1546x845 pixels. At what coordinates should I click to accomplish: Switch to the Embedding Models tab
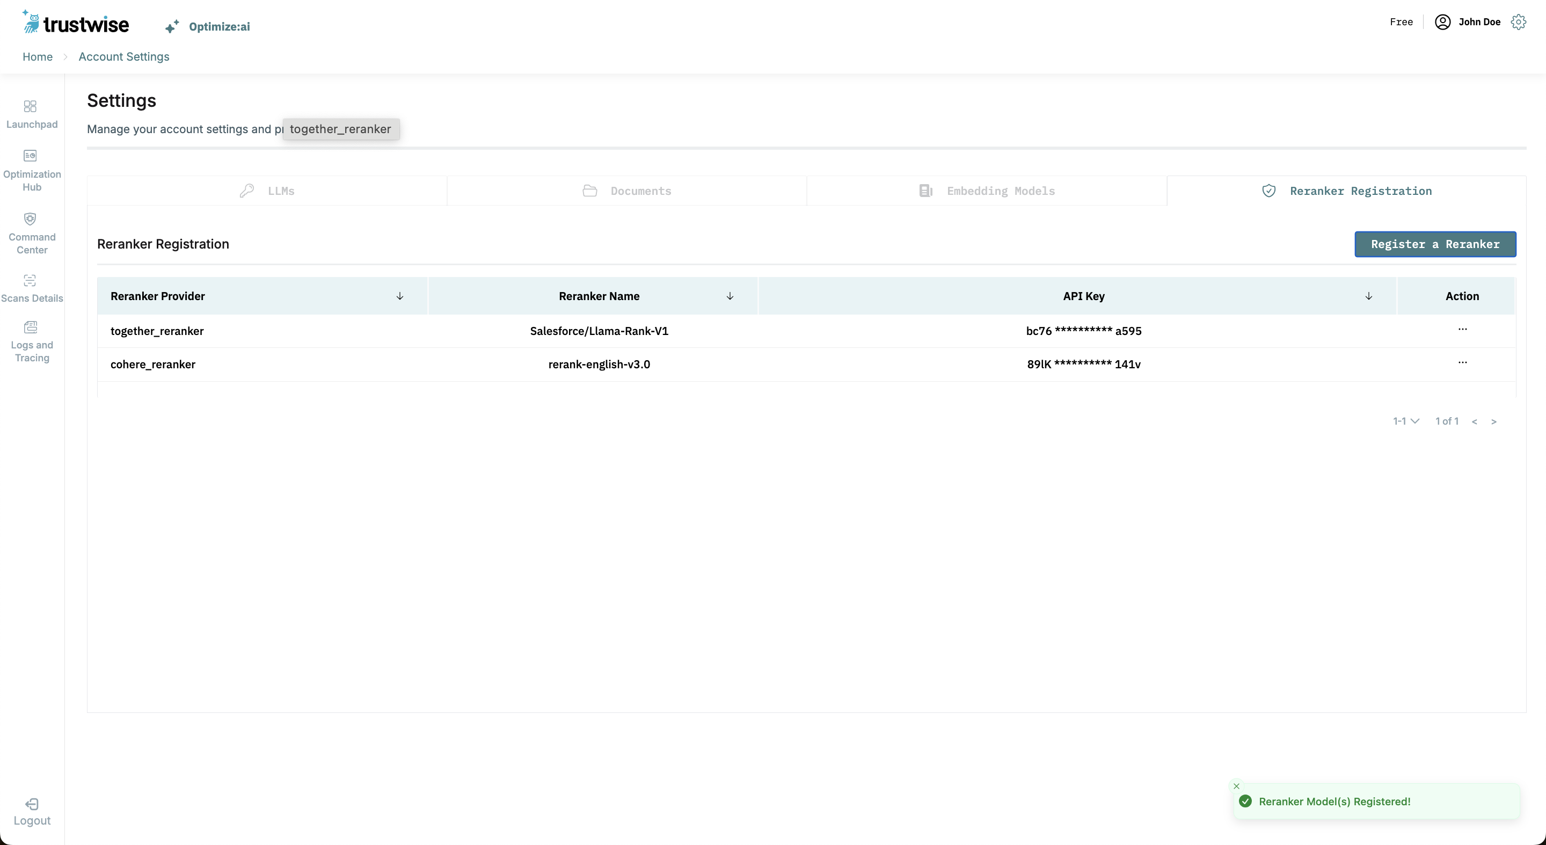(987, 191)
